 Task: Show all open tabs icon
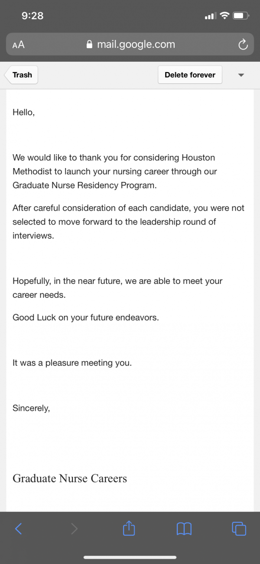239,528
